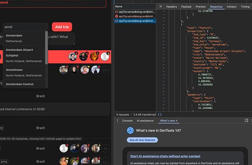Open the orange-haired avatar in red row

pyautogui.click(x=94, y=57)
